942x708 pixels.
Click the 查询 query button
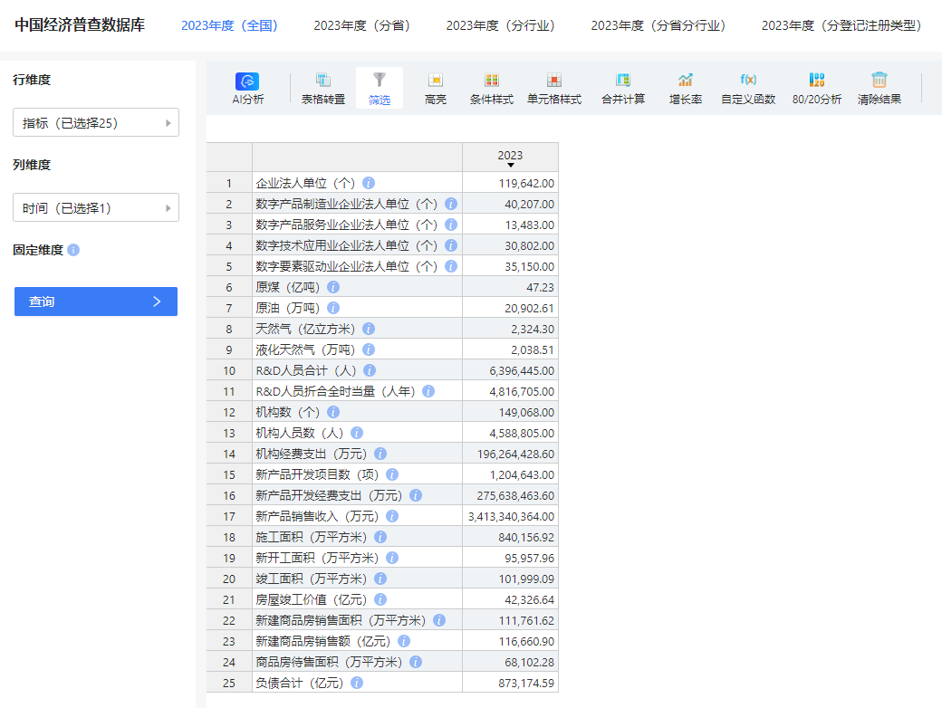pyautogui.click(x=96, y=301)
